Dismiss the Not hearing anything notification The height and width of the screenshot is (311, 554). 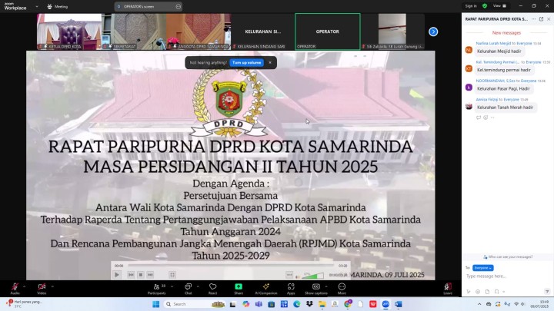pos(270,63)
